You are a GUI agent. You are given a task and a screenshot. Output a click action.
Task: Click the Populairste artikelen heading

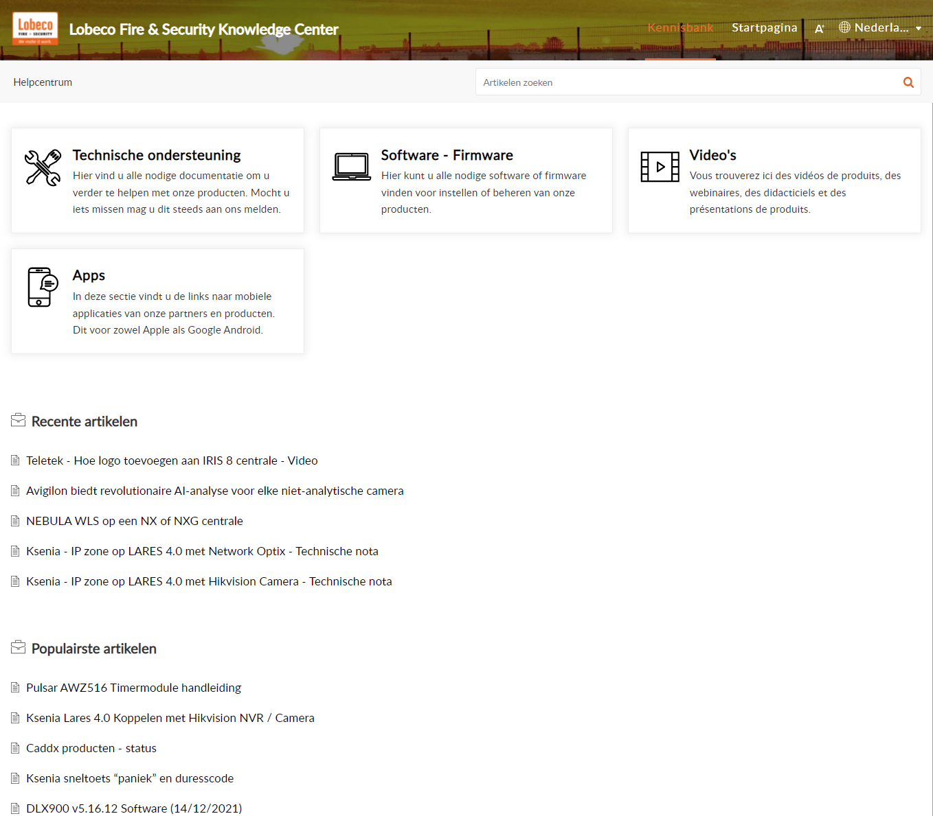pyautogui.click(x=94, y=649)
